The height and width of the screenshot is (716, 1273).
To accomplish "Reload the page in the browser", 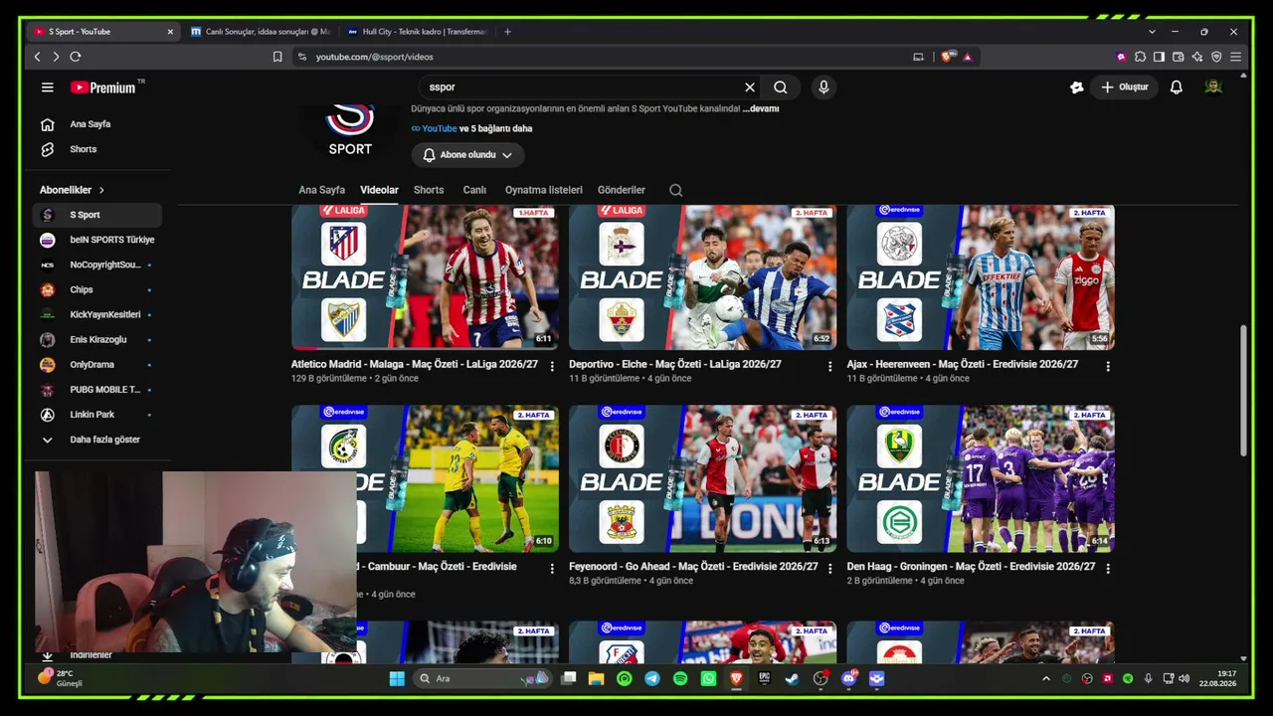I will coord(76,57).
